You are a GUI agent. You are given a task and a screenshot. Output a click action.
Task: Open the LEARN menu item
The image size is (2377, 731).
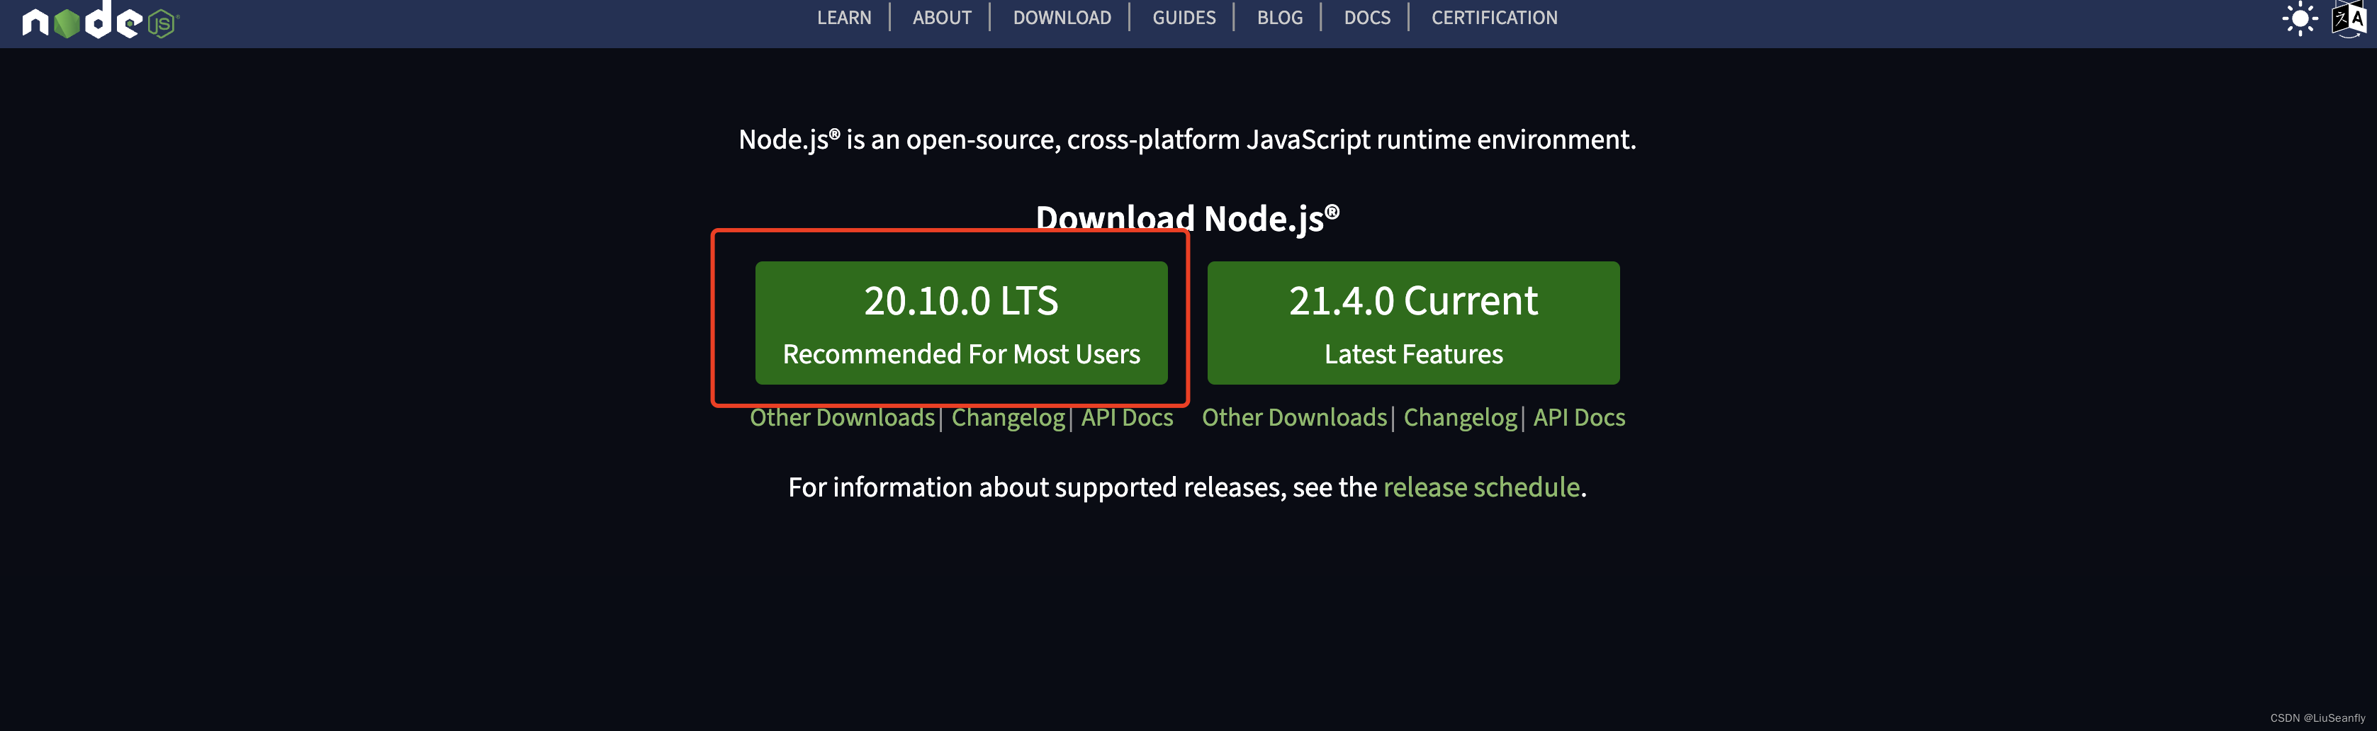843,18
